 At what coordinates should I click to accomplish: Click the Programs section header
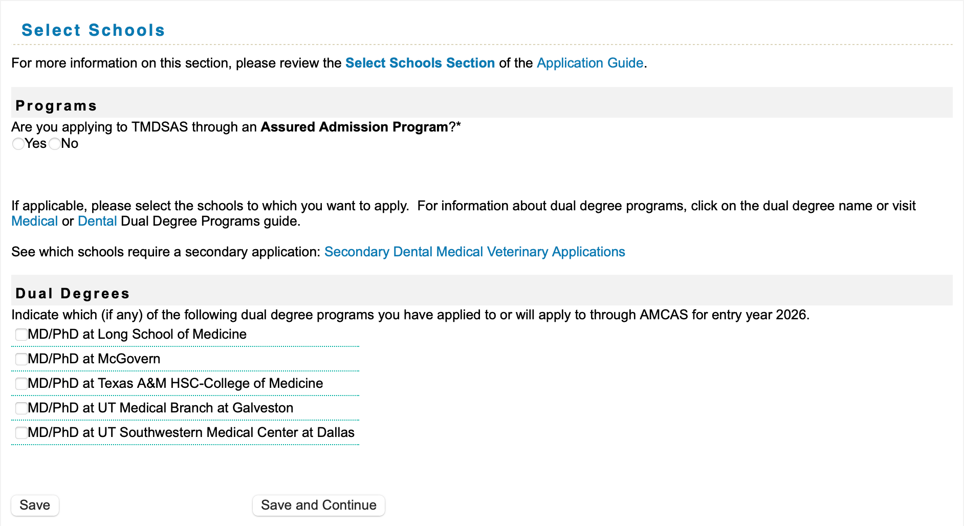coord(56,106)
